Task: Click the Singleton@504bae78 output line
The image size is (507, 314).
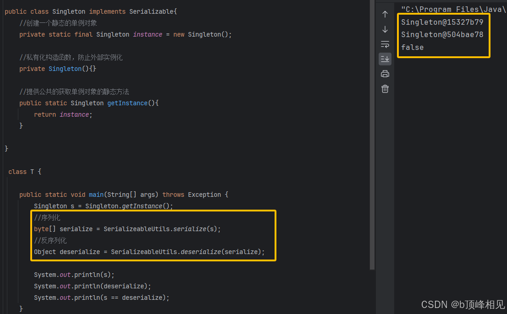Action: [x=442, y=34]
